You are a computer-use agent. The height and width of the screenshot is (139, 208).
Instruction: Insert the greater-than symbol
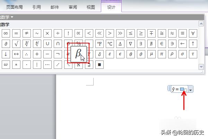[110, 33]
